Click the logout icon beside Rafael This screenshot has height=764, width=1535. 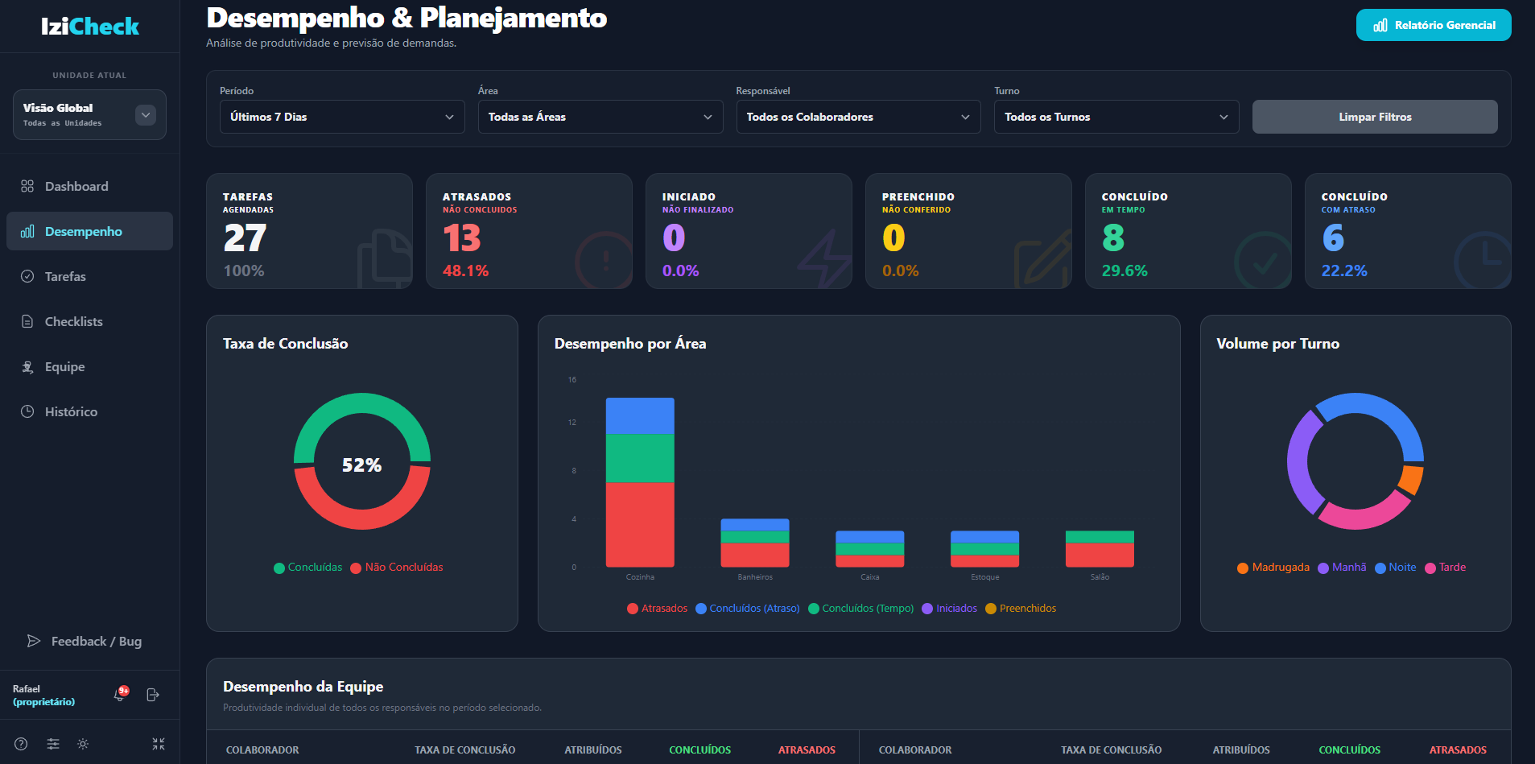coord(153,695)
